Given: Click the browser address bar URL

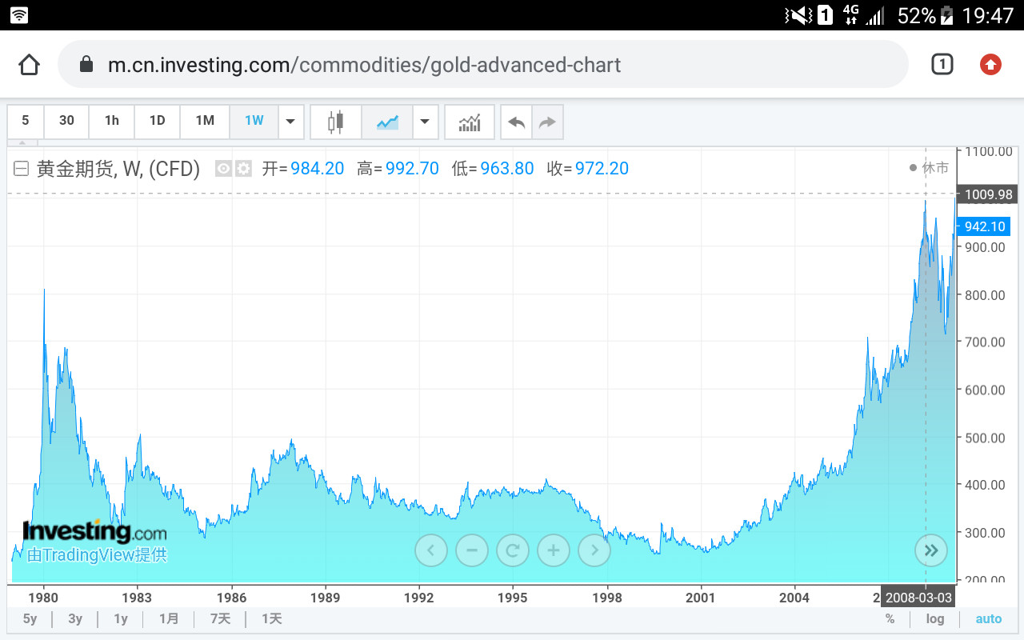Looking at the screenshot, I should coord(364,65).
